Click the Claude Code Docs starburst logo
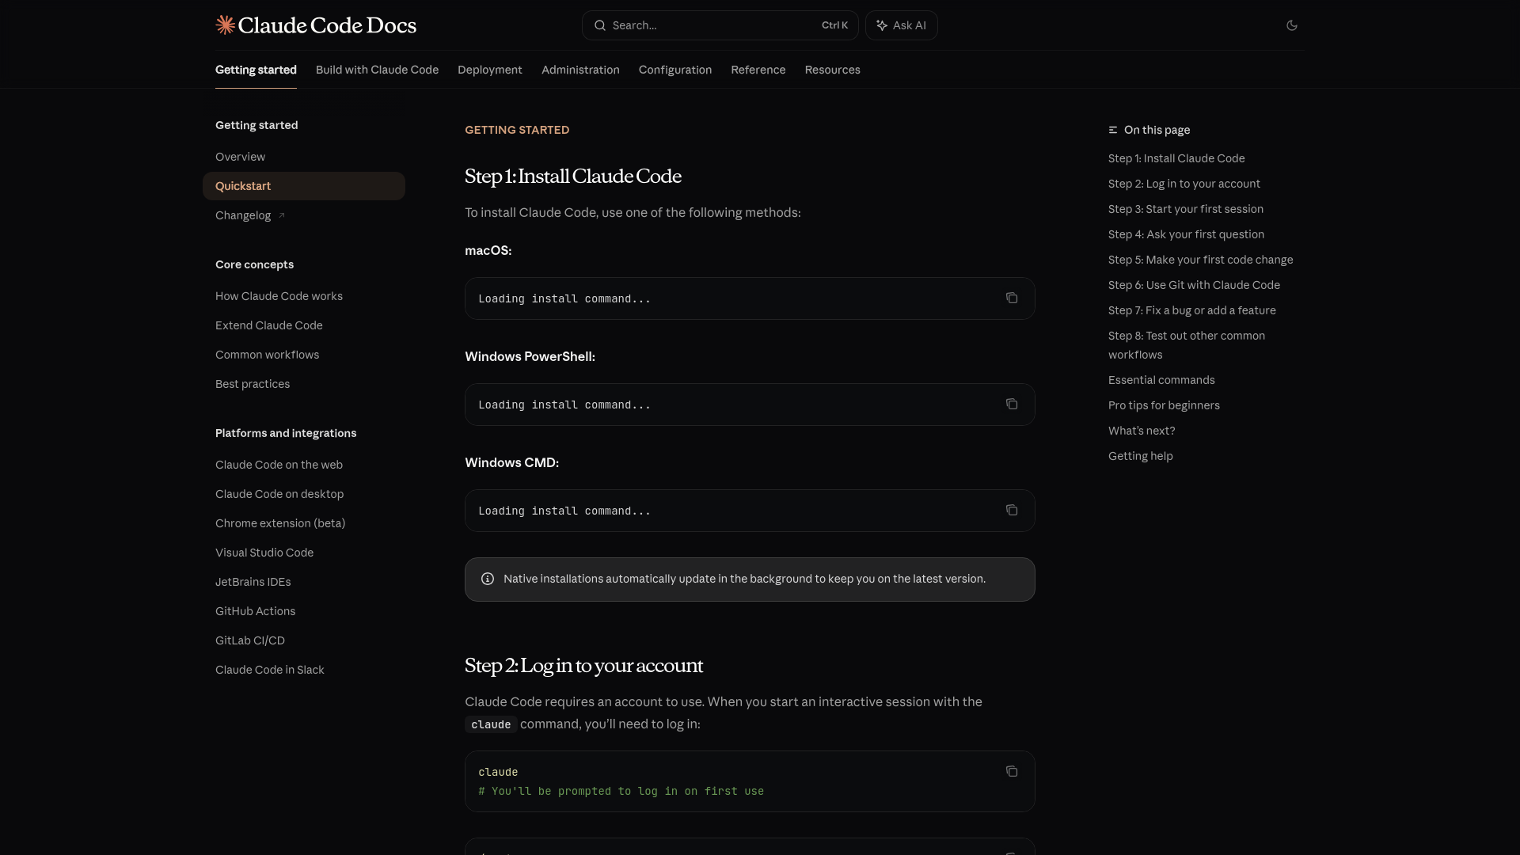The width and height of the screenshot is (1520, 855). 226,25
